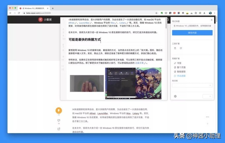Open the small dropdown beside the gear
This screenshot has height=143, width=225.
(207, 96)
